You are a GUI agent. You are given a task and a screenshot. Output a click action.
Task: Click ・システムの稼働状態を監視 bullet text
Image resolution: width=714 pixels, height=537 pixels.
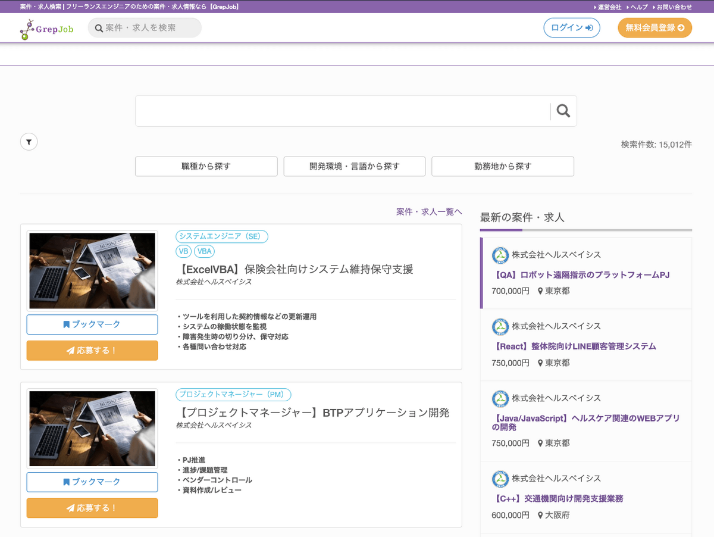221,327
